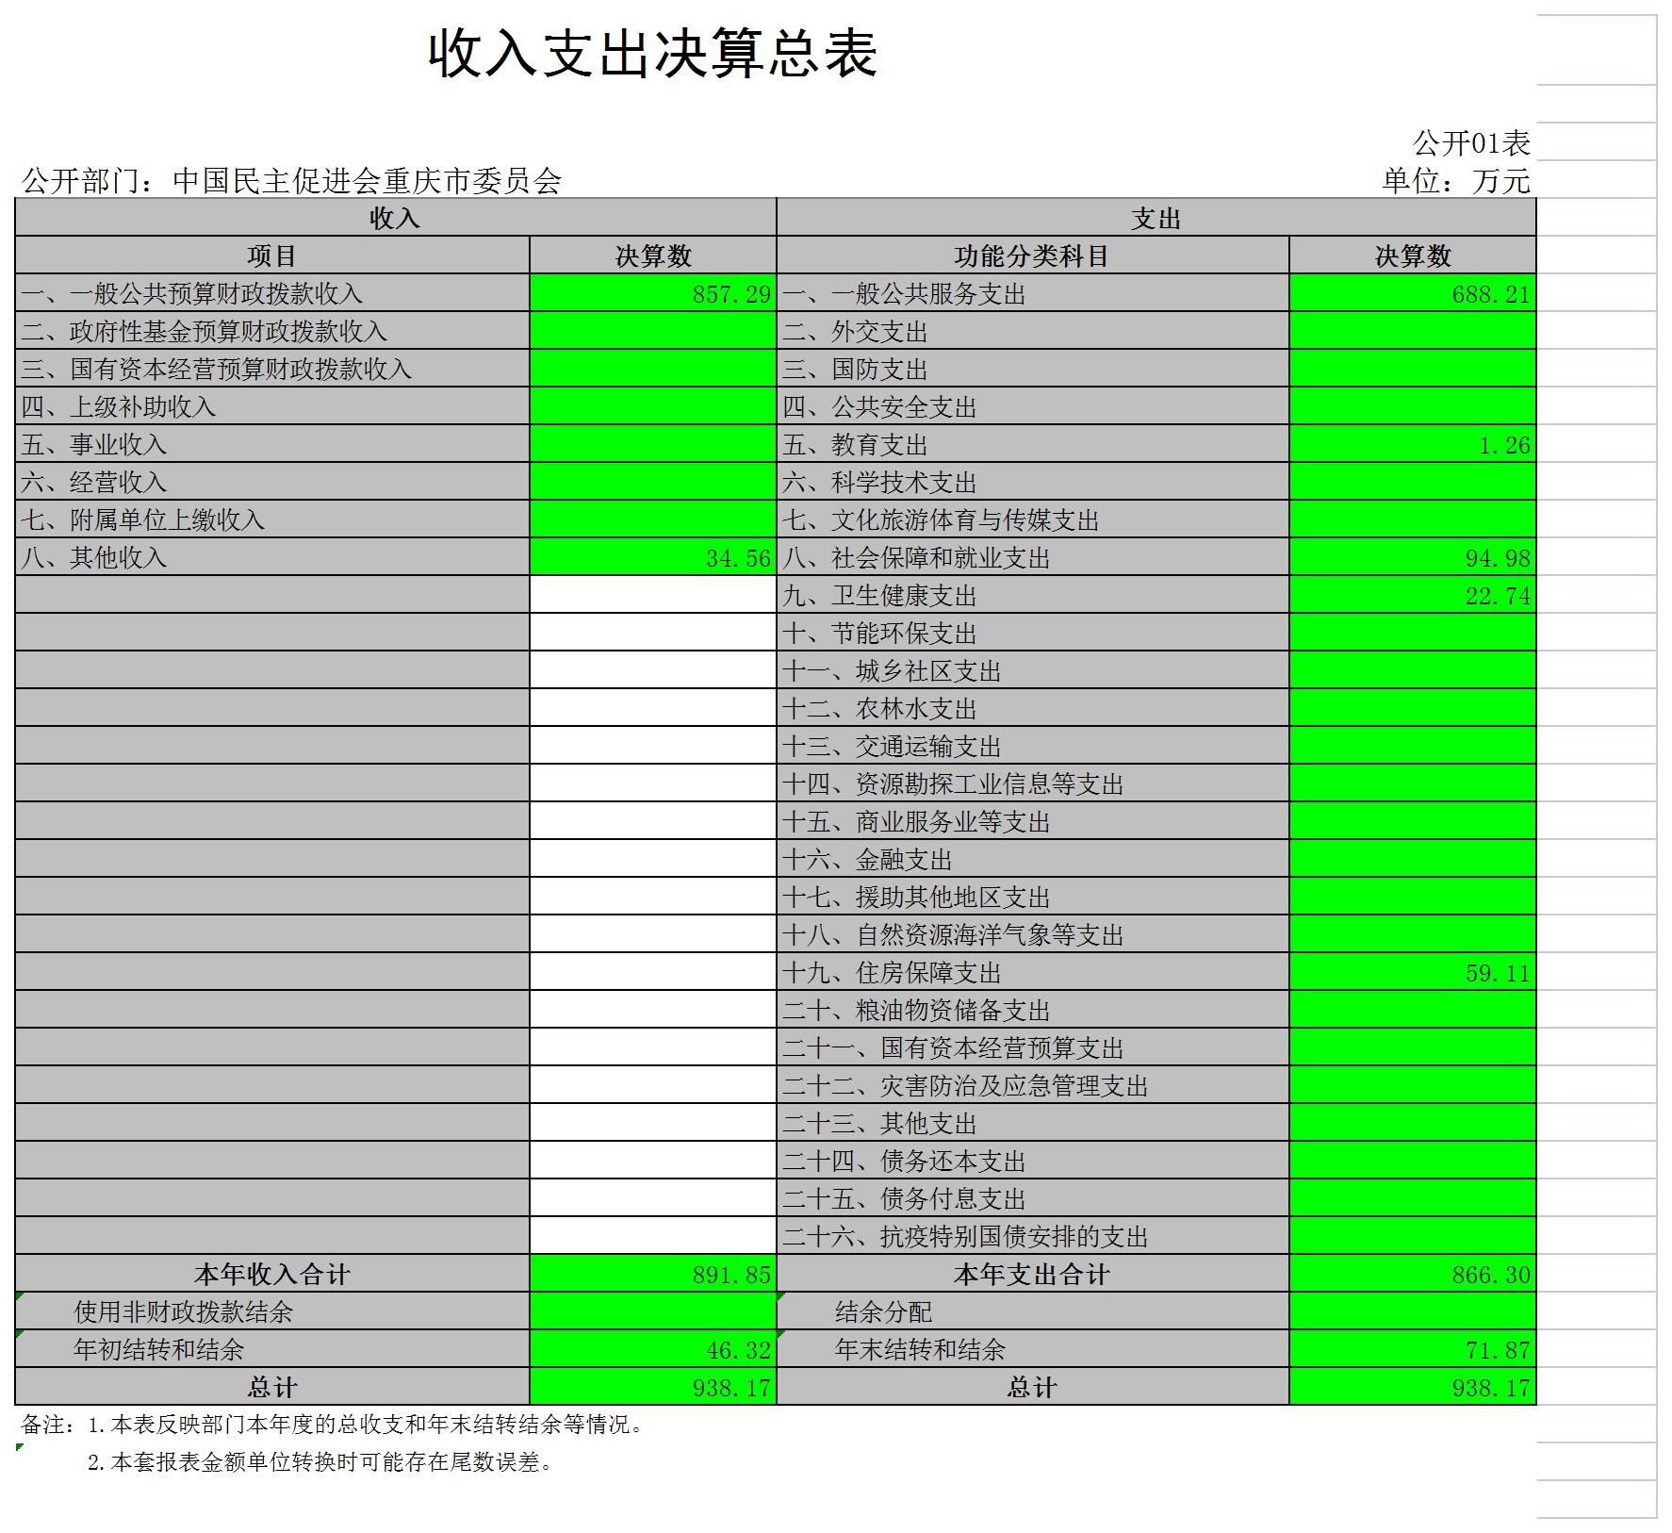Click cell 十三、交通运输支出

tap(1033, 746)
